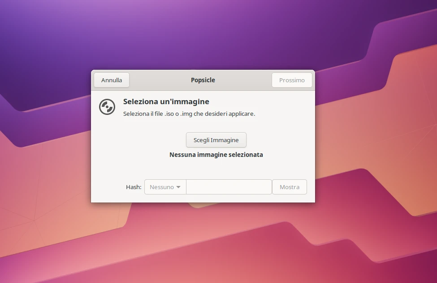Click the Hash: label
Viewport: 437px width, 283px height.
[134, 187]
